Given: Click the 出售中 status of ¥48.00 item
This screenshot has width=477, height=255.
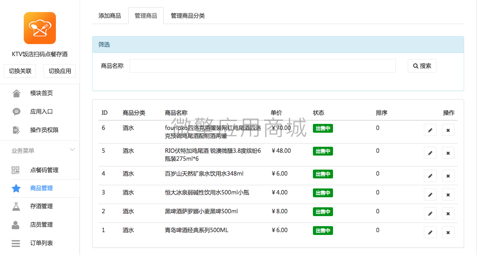Looking at the screenshot, I should tap(323, 151).
